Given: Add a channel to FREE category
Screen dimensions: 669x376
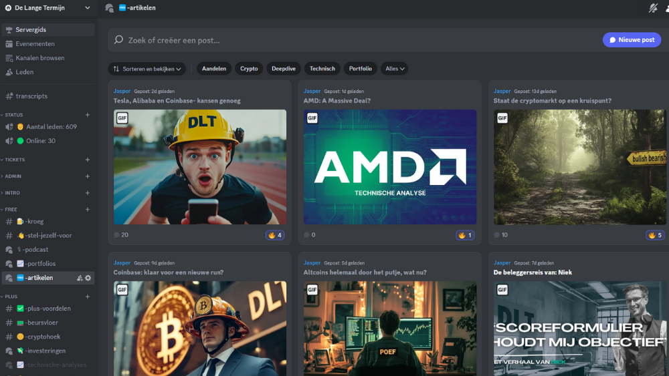Looking at the screenshot, I should click(x=88, y=210).
